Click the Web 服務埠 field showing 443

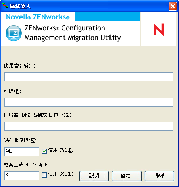pos(22,152)
